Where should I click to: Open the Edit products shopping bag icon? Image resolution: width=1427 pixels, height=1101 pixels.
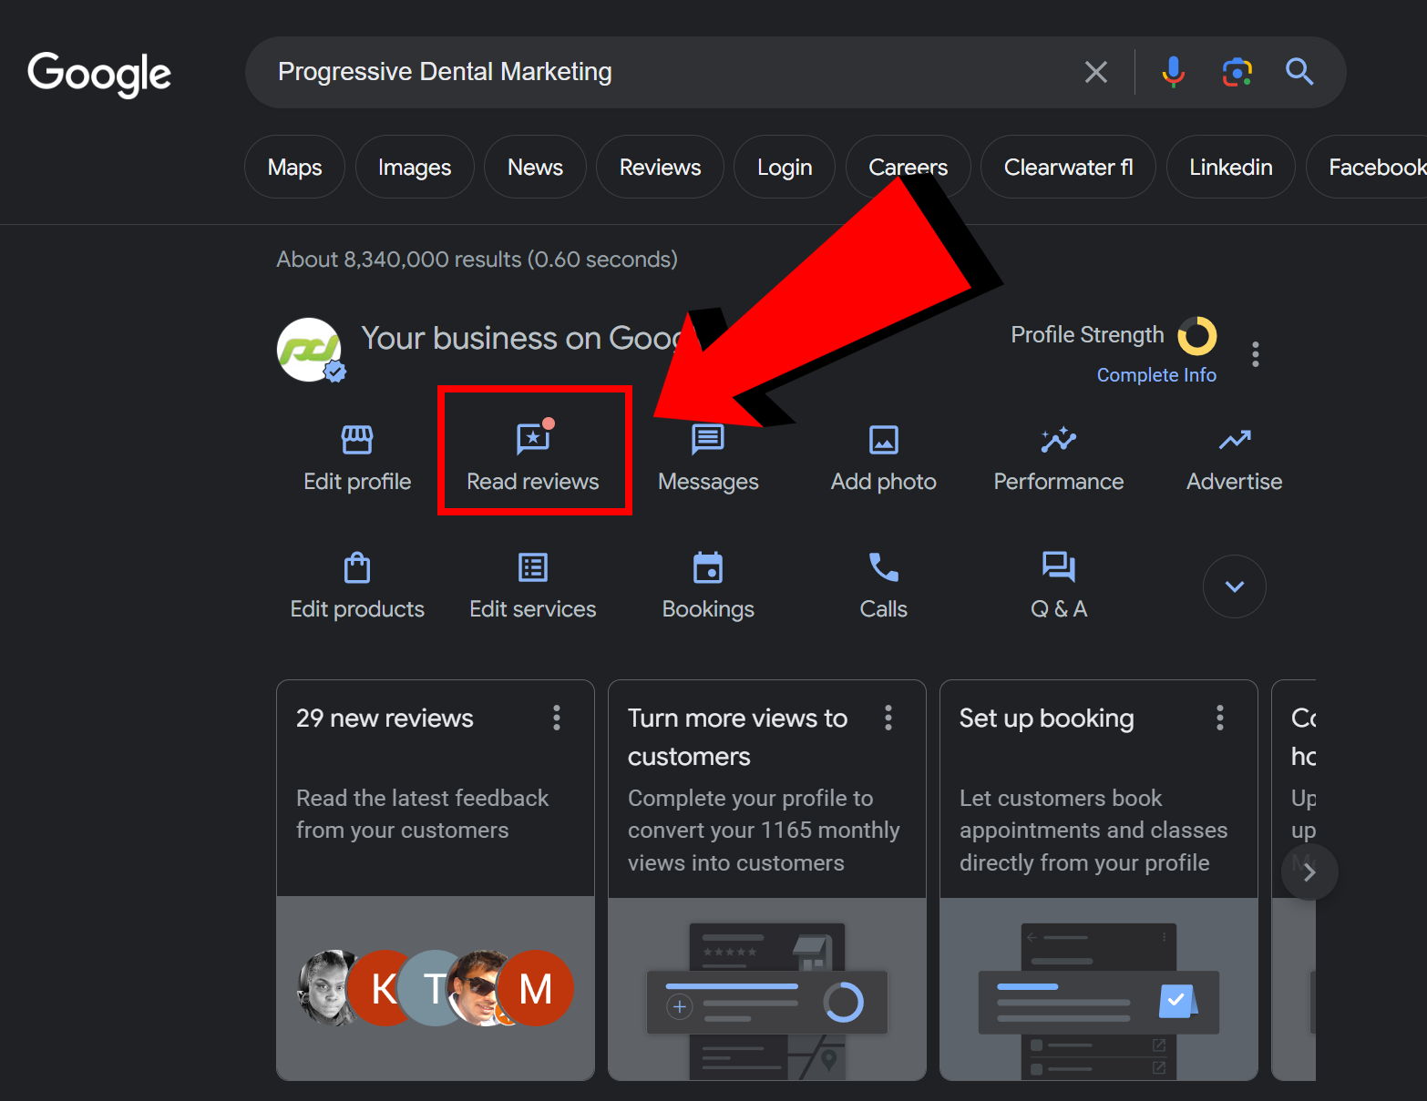point(357,567)
